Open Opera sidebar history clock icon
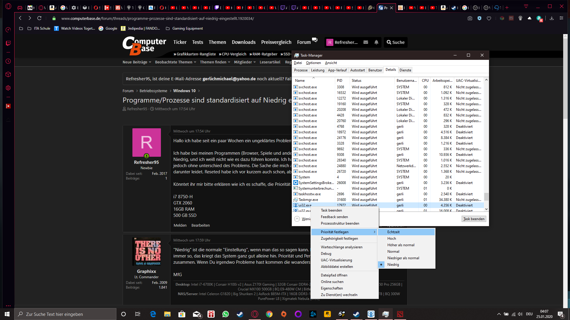Image resolution: width=570 pixels, height=320 pixels. [x=8, y=61]
